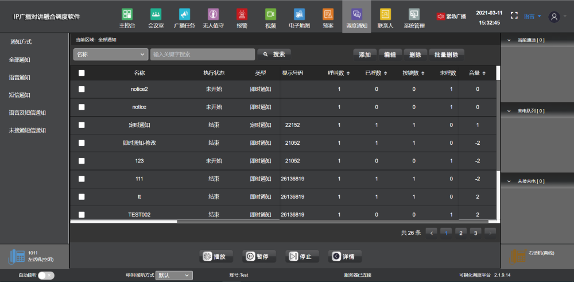Collapse the 来电队列 panel

click(x=508, y=111)
